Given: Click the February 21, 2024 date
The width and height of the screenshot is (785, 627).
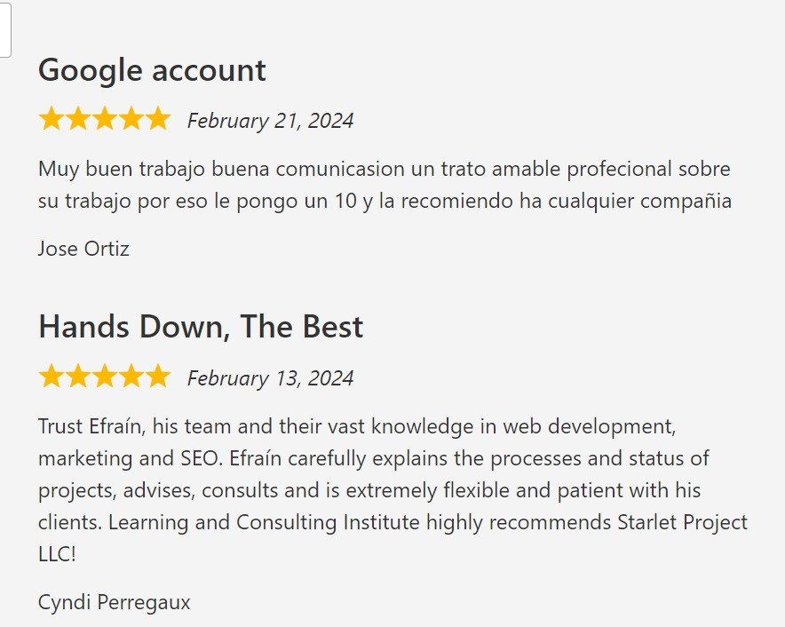Looking at the screenshot, I should [x=270, y=121].
